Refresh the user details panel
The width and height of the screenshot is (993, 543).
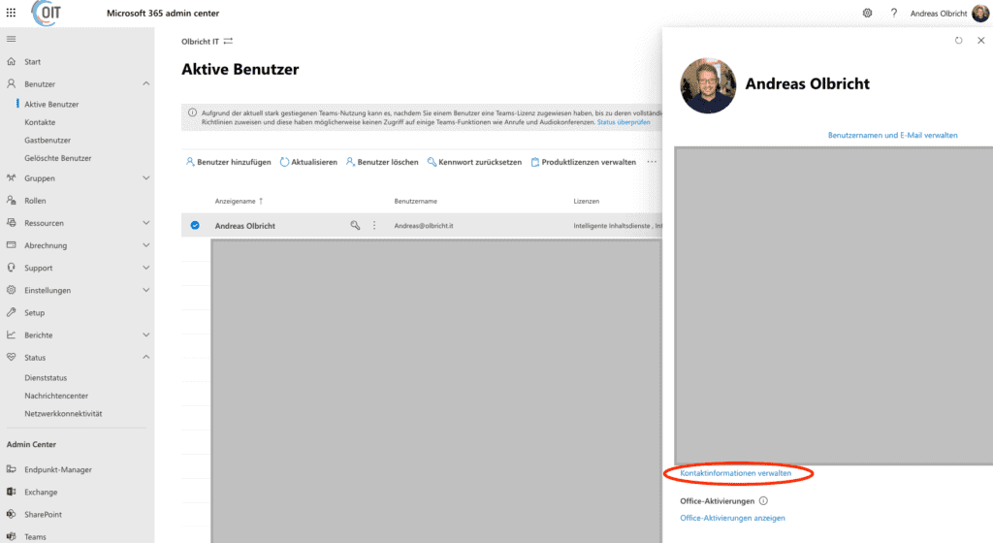coord(959,41)
